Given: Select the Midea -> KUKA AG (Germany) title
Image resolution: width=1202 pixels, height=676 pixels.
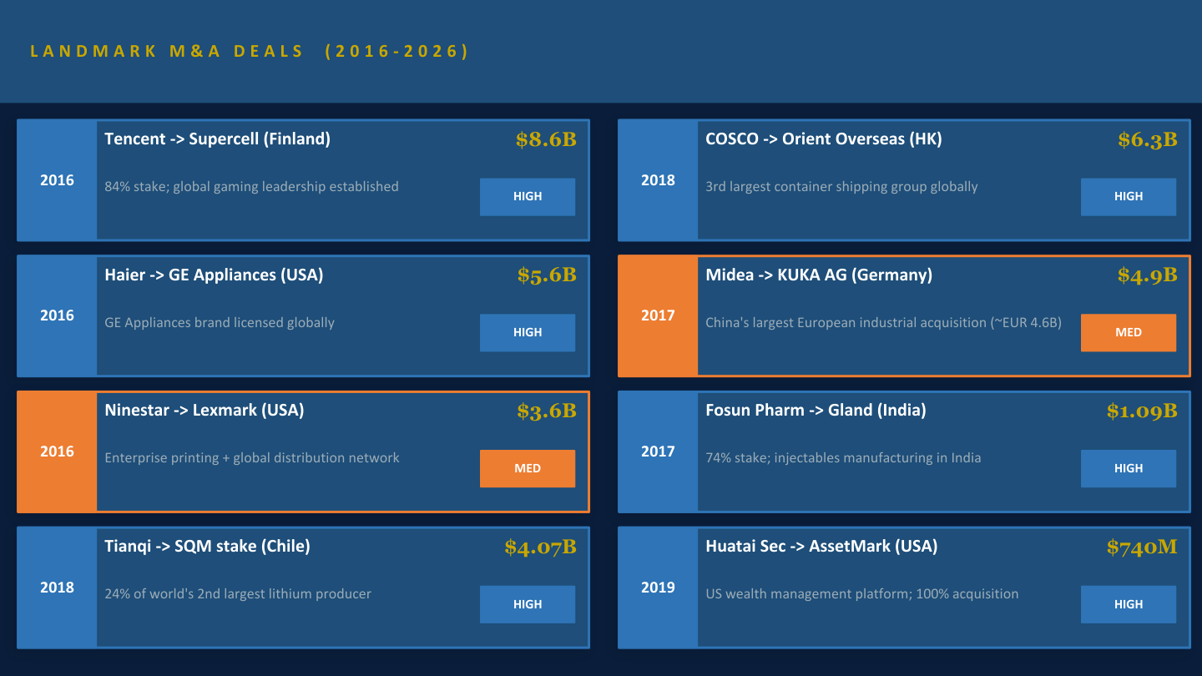Looking at the screenshot, I should click(x=819, y=275).
